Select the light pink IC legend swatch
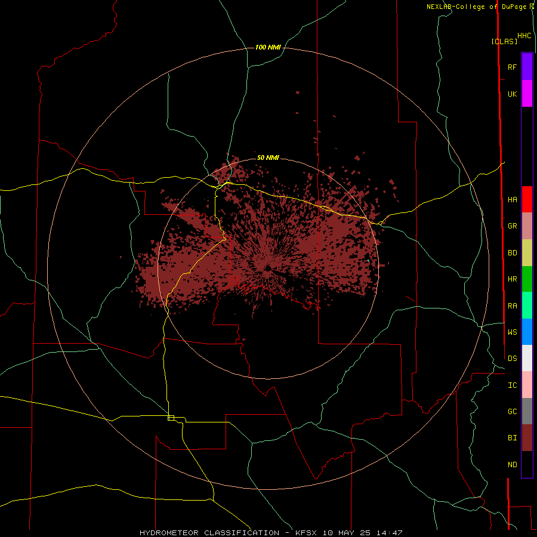The height and width of the screenshot is (537, 537). click(527, 385)
